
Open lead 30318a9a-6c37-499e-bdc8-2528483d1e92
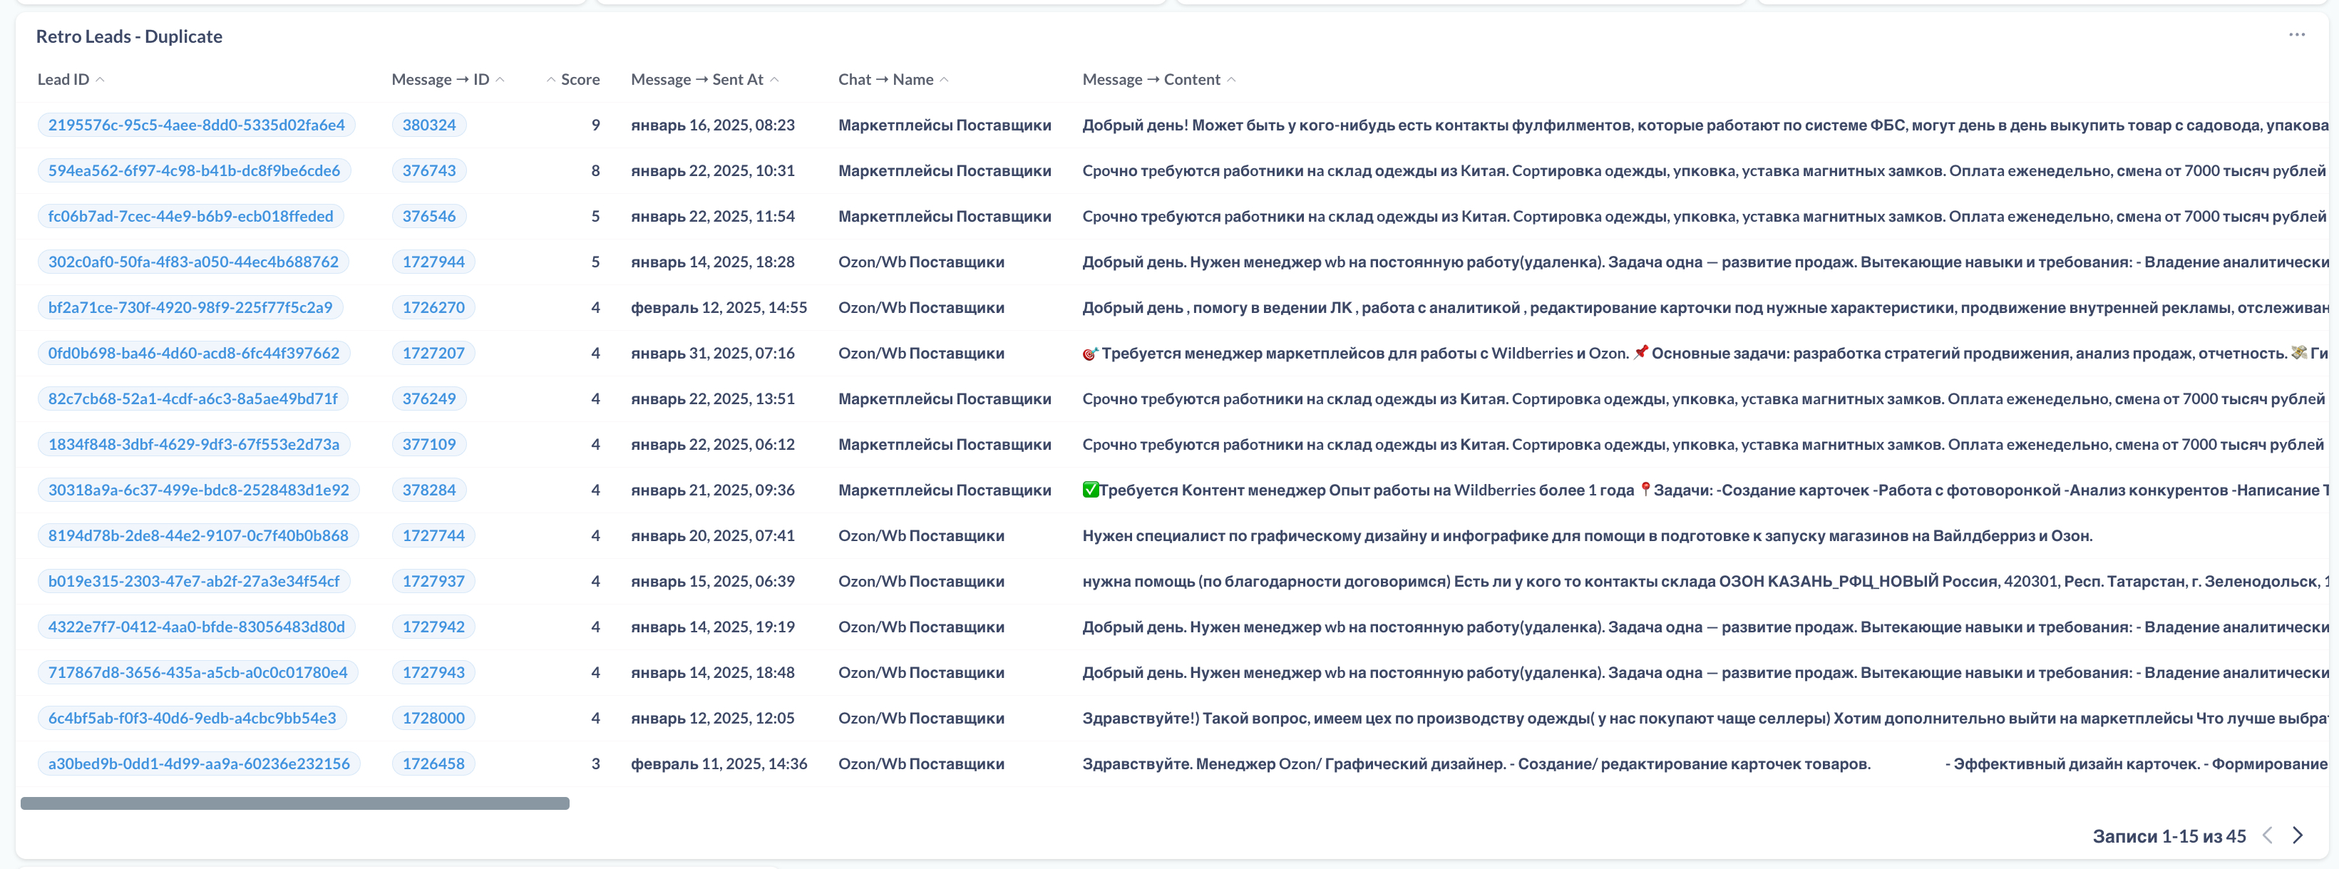tap(198, 490)
